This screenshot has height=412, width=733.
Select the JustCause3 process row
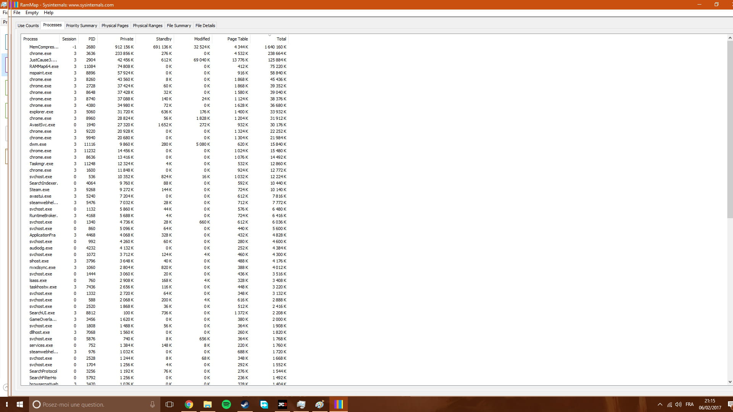[x=155, y=60]
